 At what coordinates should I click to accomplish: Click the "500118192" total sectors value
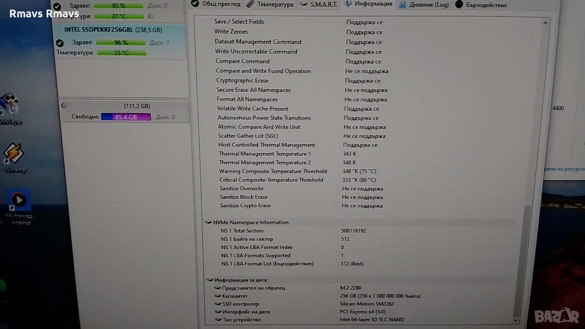pyautogui.click(x=354, y=231)
